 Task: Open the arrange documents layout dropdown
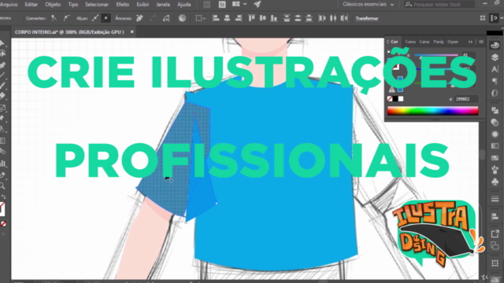(x=239, y=4)
